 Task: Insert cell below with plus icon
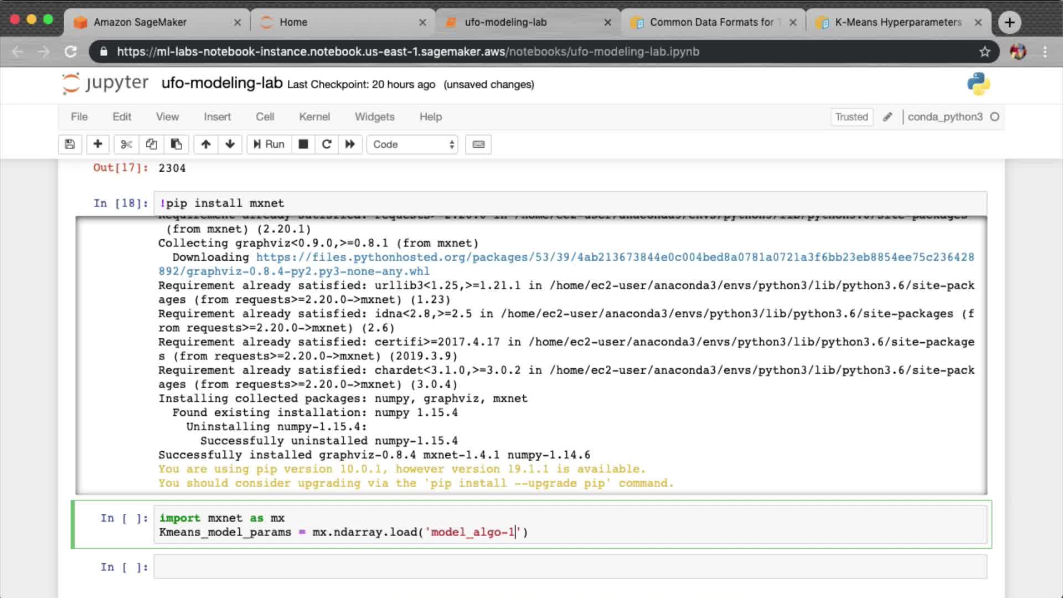click(x=97, y=145)
